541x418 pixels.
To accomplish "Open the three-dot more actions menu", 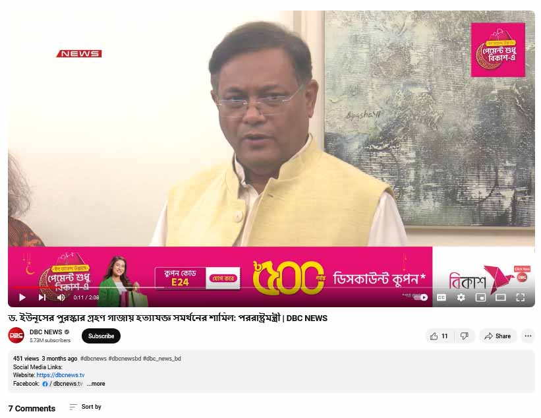I will (x=528, y=336).
